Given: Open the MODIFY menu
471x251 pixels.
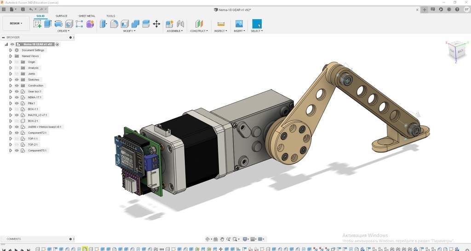Looking at the screenshot, I should [x=129, y=31].
